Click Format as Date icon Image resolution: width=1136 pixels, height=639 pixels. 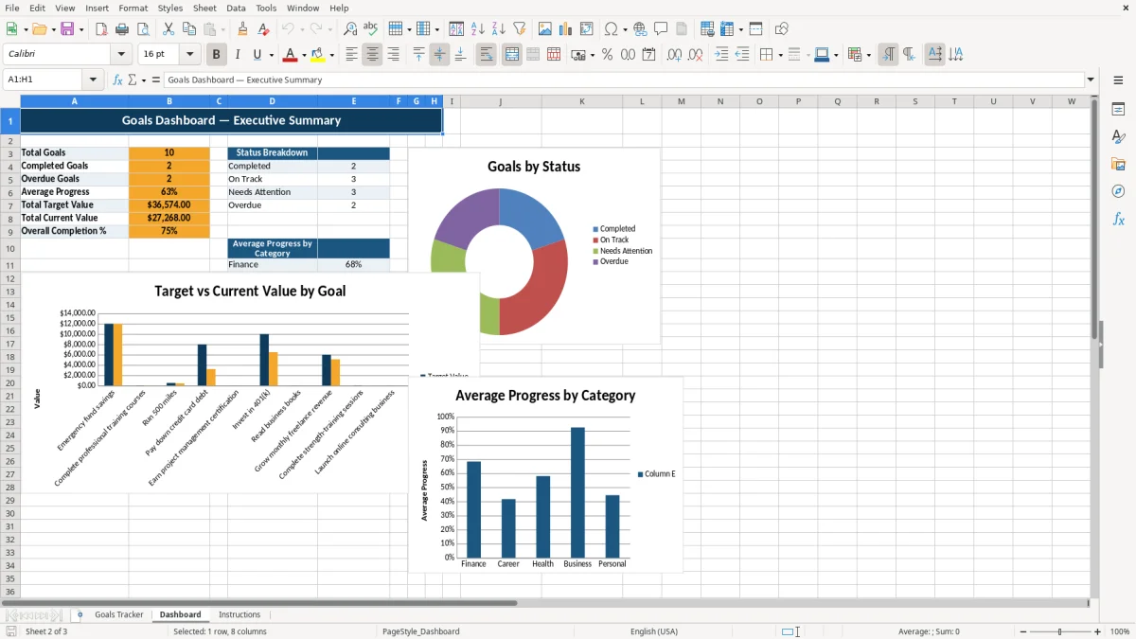(649, 55)
